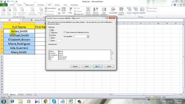Open the Text qualifier dropdown
The height and width of the screenshot is (104, 185).
coord(88,36)
